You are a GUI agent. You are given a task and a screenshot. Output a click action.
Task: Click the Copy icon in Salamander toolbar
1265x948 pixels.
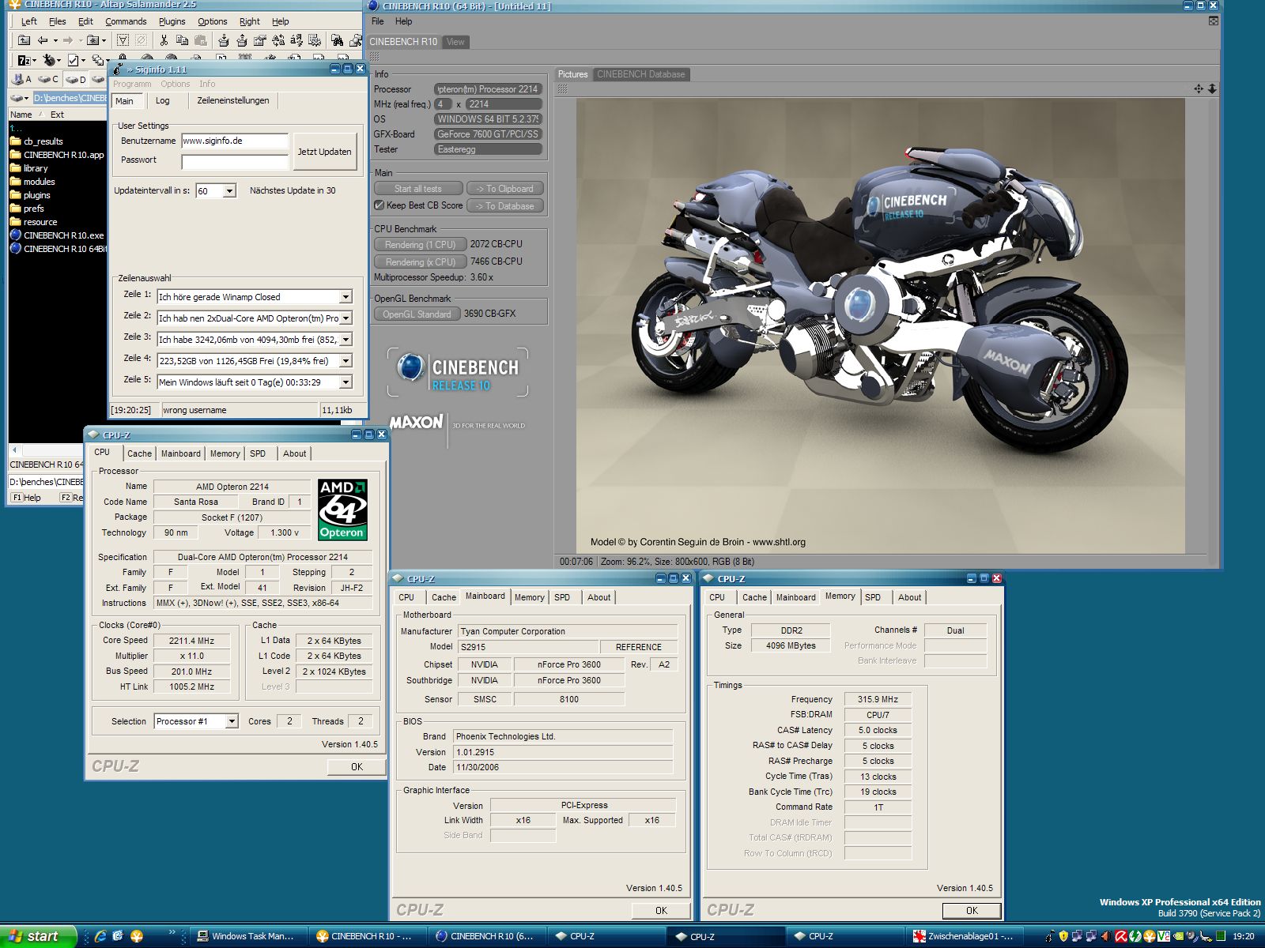pos(182,40)
